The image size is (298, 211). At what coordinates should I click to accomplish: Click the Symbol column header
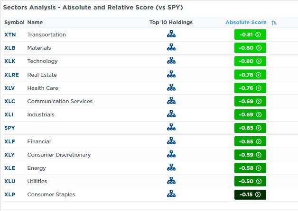coord(14,22)
